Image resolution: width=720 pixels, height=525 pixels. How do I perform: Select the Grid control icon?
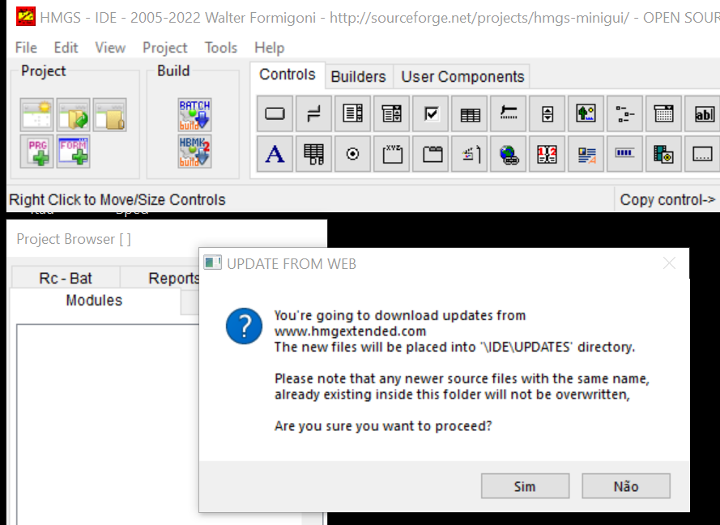(469, 113)
